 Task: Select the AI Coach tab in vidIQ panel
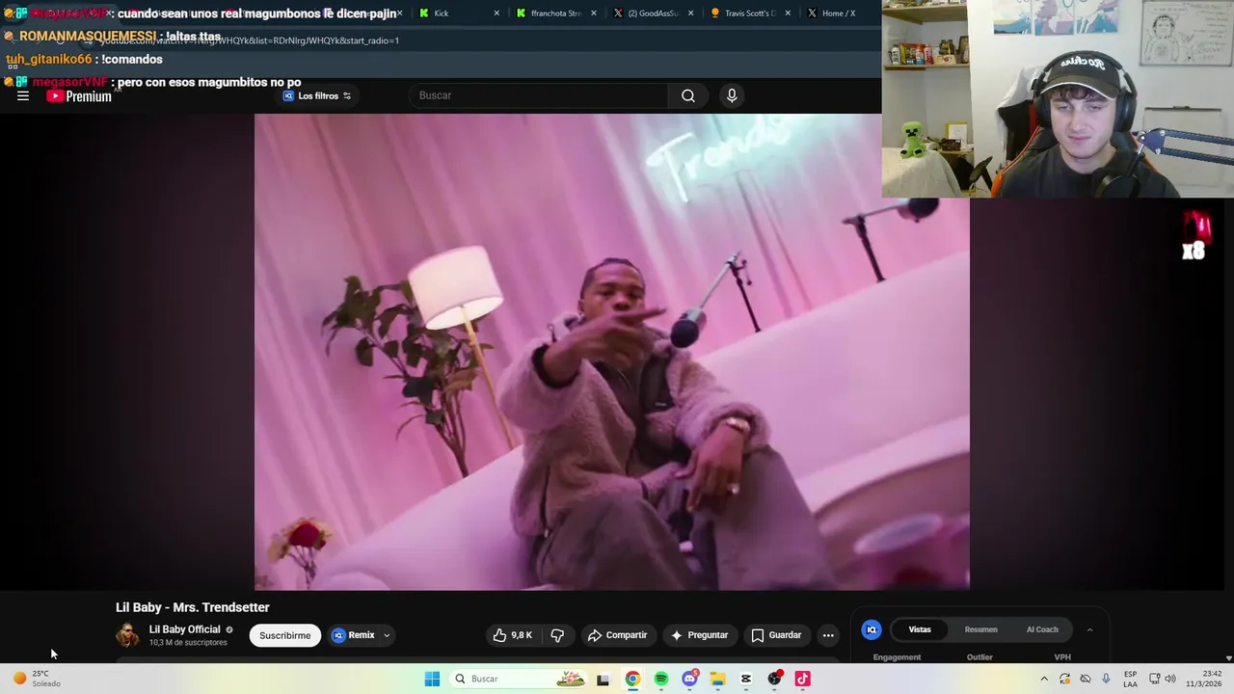click(x=1042, y=629)
